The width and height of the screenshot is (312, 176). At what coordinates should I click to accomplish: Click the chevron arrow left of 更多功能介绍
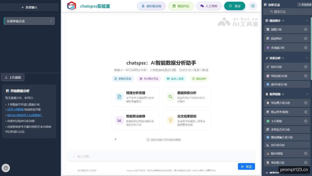pyautogui.click(x=116, y=139)
